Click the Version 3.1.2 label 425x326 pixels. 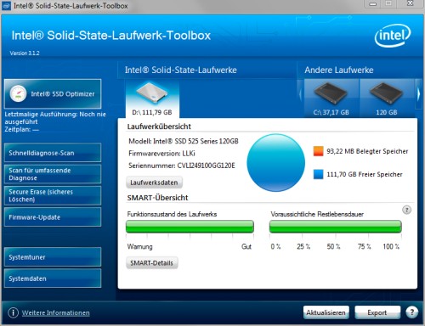[25, 53]
